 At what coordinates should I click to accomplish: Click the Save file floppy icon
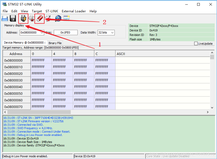point(13,19)
